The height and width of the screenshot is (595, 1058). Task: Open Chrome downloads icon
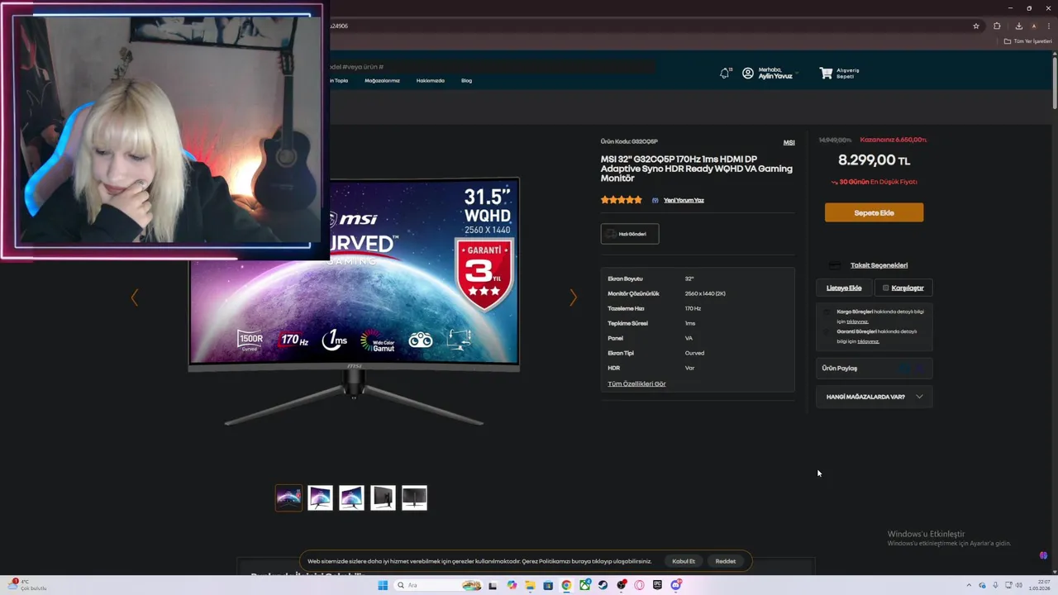click(x=1018, y=26)
